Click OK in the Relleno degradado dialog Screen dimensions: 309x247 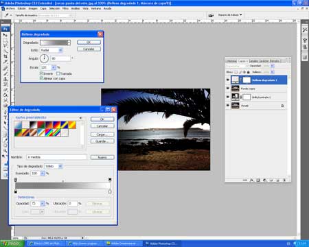tap(89, 43)
